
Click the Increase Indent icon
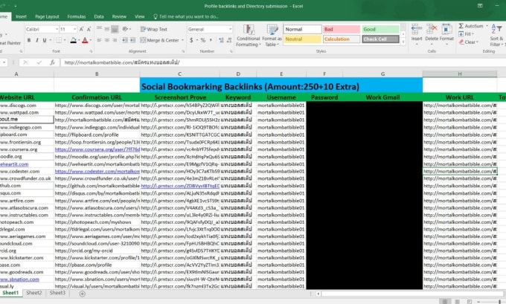(x=132, y=40)
